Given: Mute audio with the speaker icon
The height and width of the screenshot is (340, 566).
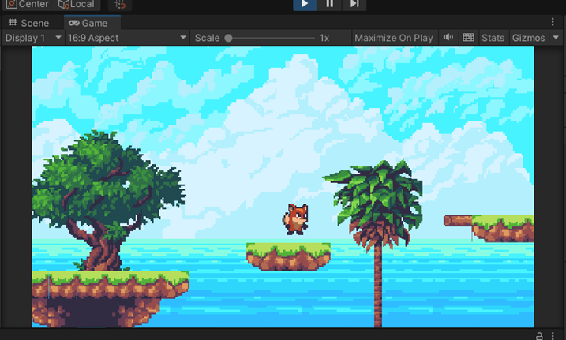Looking at the screenshot, I should pos(448,38).
